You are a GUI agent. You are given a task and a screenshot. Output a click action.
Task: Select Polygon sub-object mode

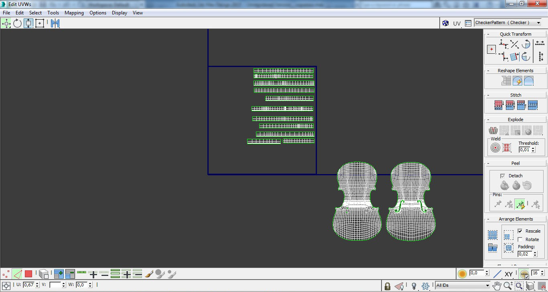(x=28, y=274)
